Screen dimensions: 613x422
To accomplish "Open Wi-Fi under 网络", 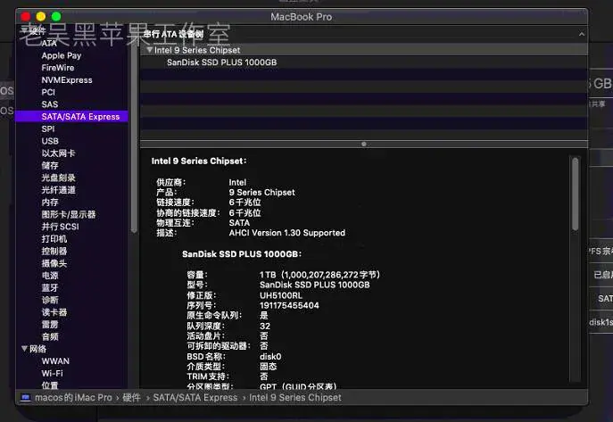I will (52, 373).
